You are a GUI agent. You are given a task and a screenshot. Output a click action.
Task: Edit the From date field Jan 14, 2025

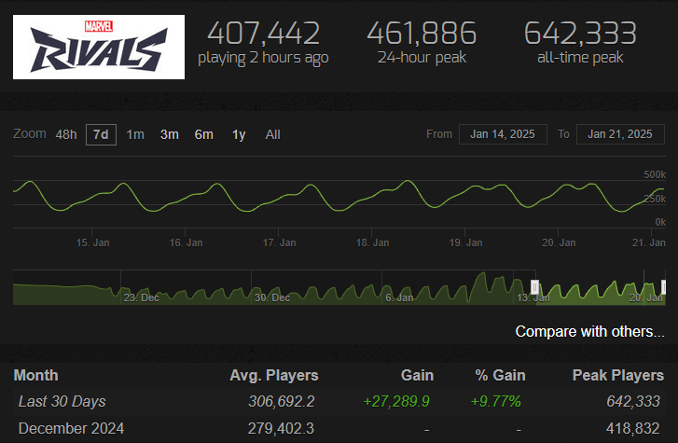[503, 134]
